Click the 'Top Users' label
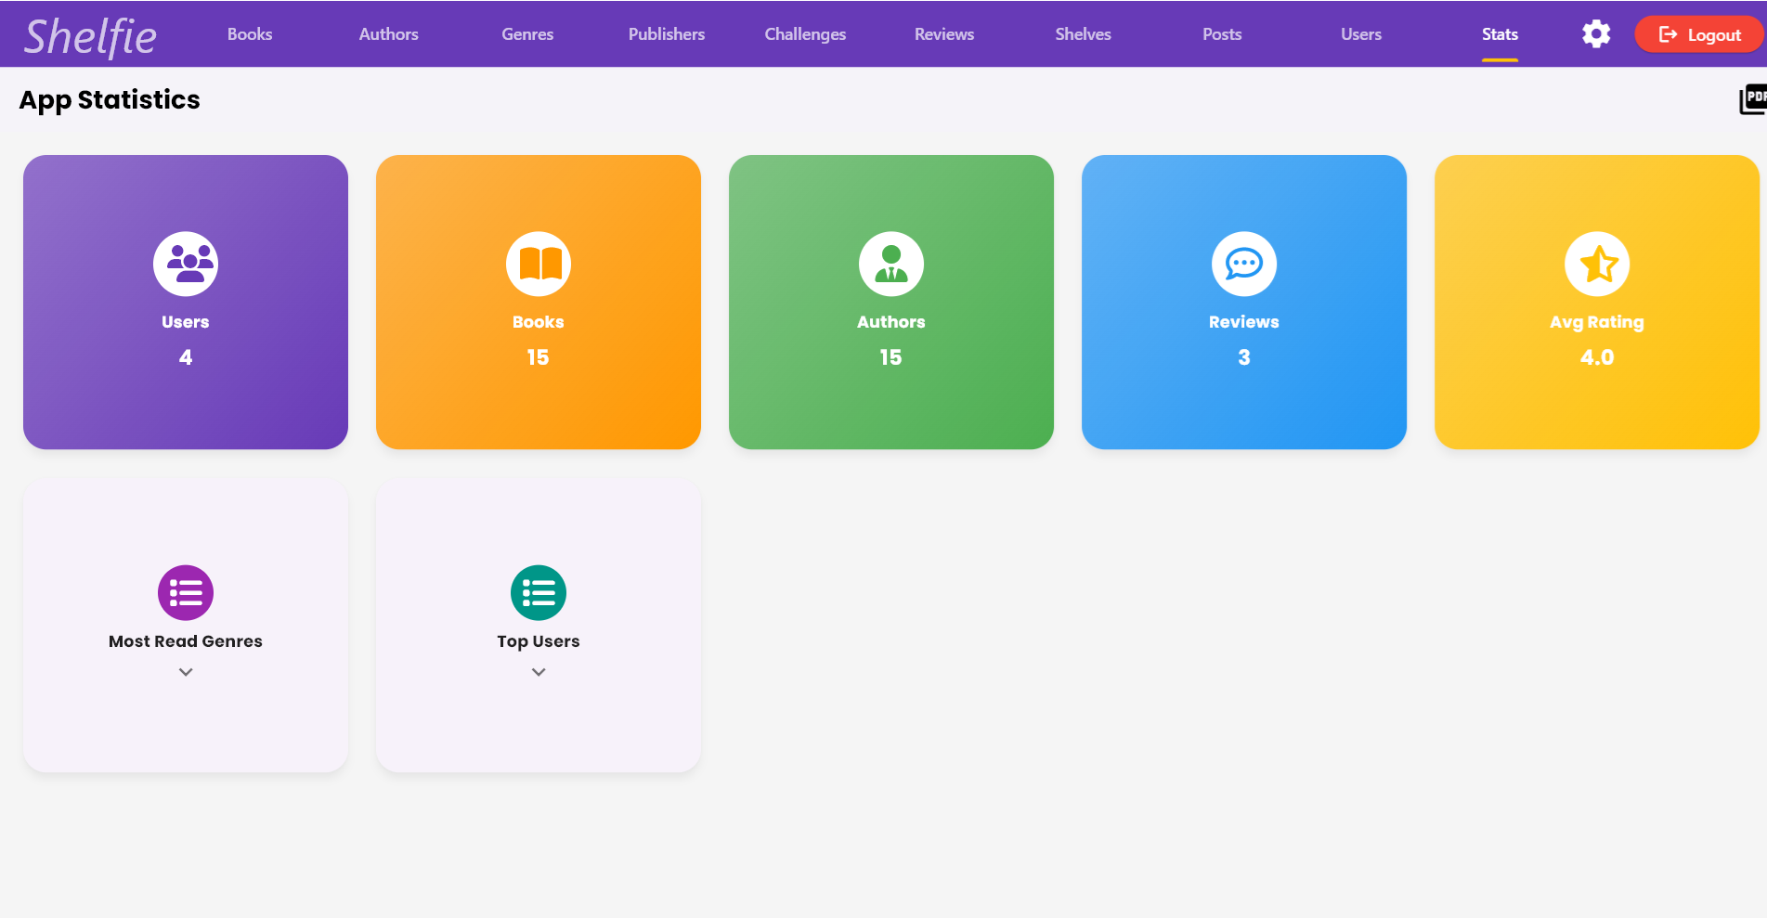 point(539,641)
